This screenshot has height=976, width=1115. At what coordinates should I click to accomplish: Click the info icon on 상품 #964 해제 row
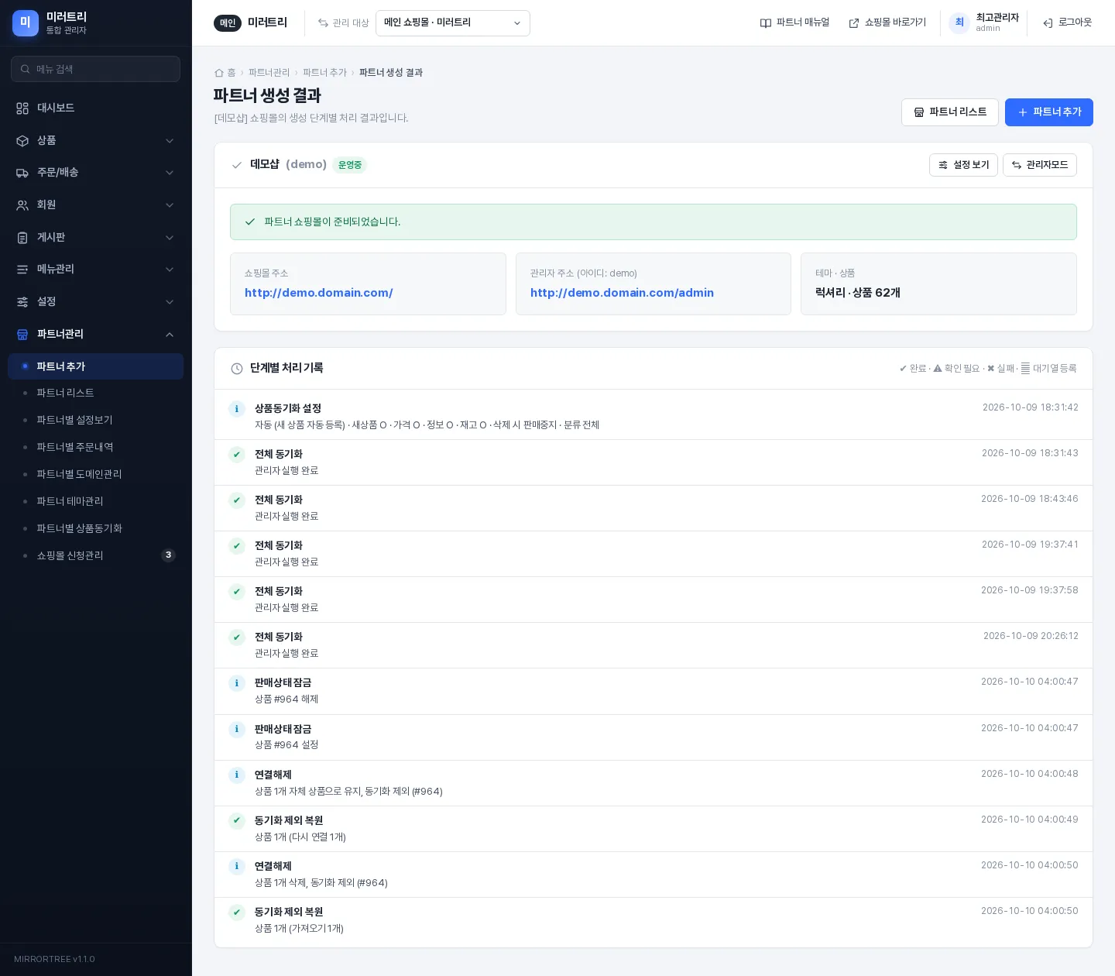[237, 683]
